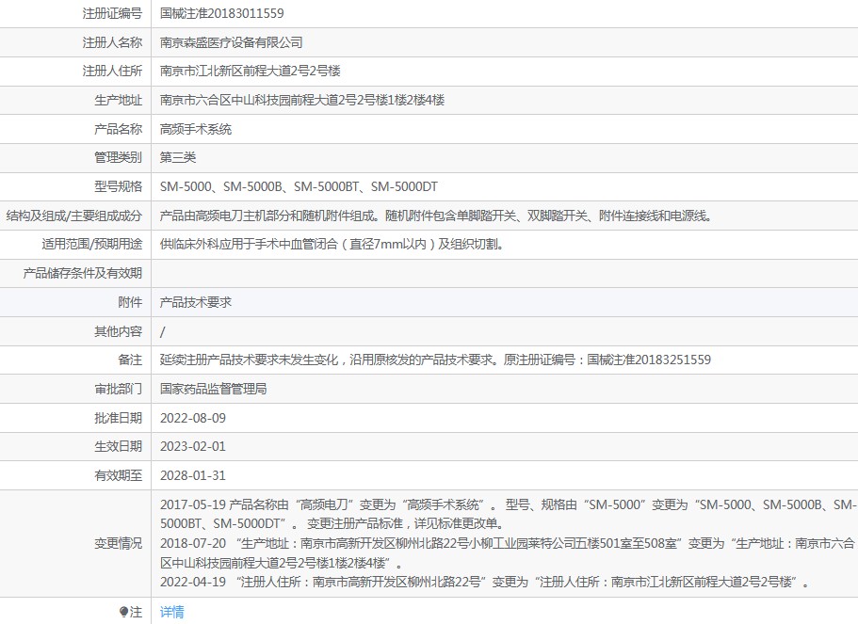Select the value 第三类
858x624 pixels.
[178, 157]
